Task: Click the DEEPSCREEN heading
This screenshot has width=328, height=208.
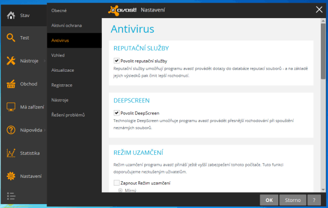Action: (x=131, y=100)
